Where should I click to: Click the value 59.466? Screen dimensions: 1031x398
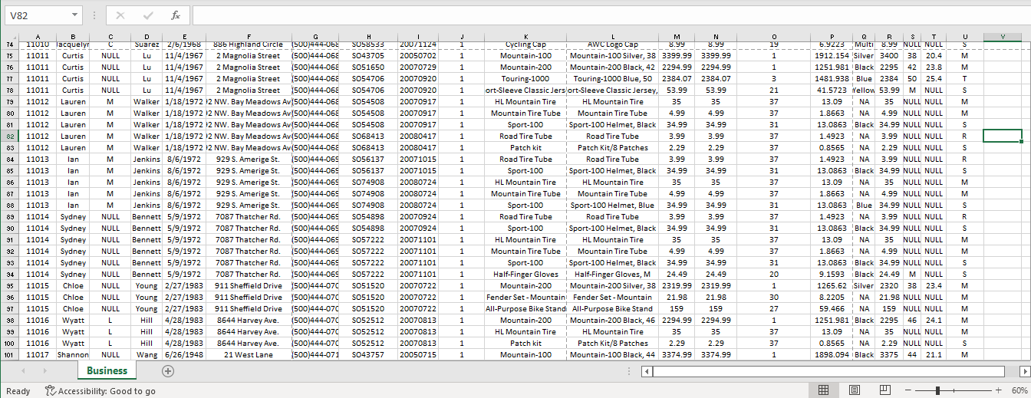tap(832, 308)
